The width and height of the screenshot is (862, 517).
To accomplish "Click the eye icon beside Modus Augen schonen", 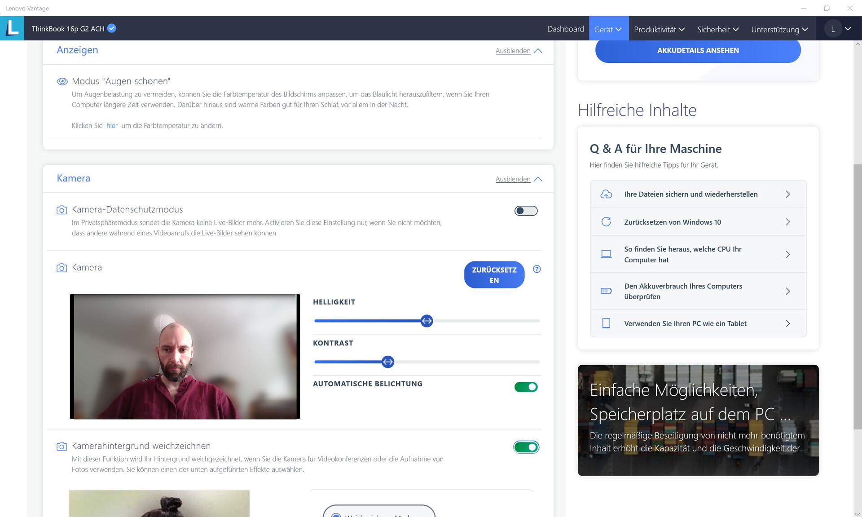I will (62, 81).
